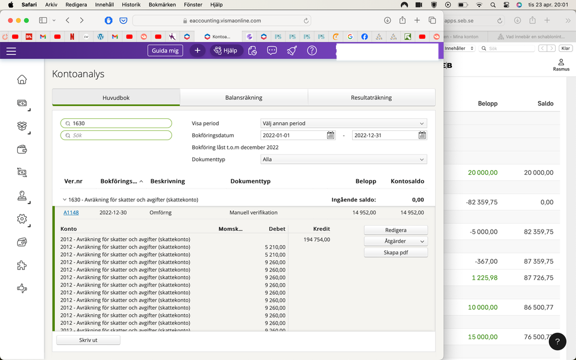Click the Redigera button
The width and height of the screenshot is (576, 360).
tap(395, 230)
